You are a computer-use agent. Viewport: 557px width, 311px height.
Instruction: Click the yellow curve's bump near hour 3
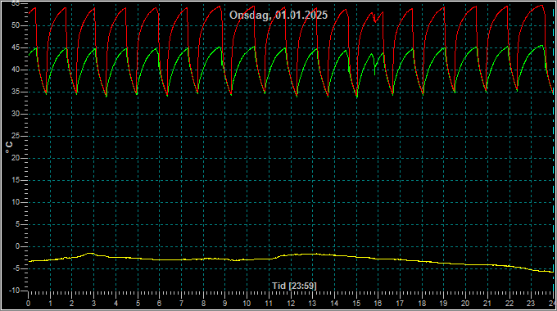click(91, 254)
